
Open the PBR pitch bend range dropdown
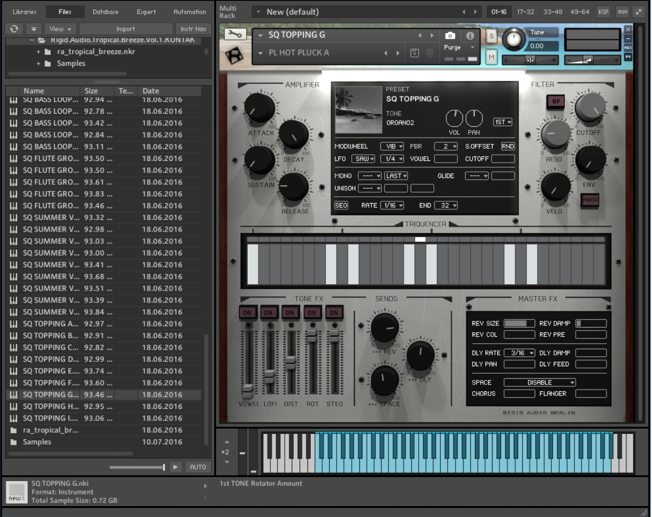coord(446,146)
